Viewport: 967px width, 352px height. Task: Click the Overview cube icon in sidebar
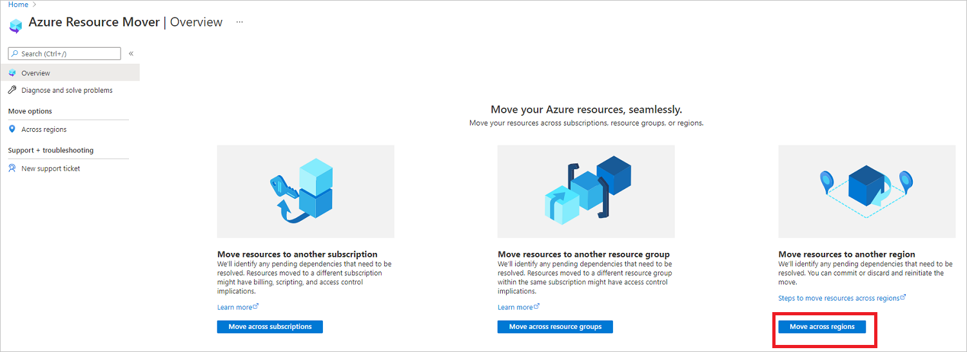tap(12, 73)
